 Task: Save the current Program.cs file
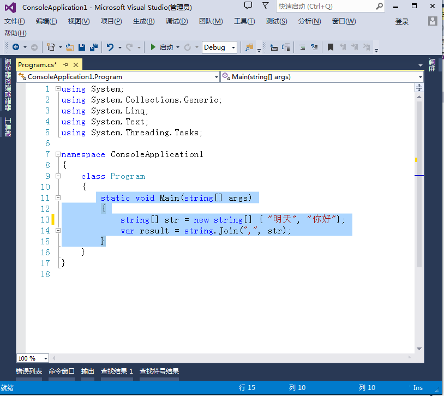[x=82, y=47]
